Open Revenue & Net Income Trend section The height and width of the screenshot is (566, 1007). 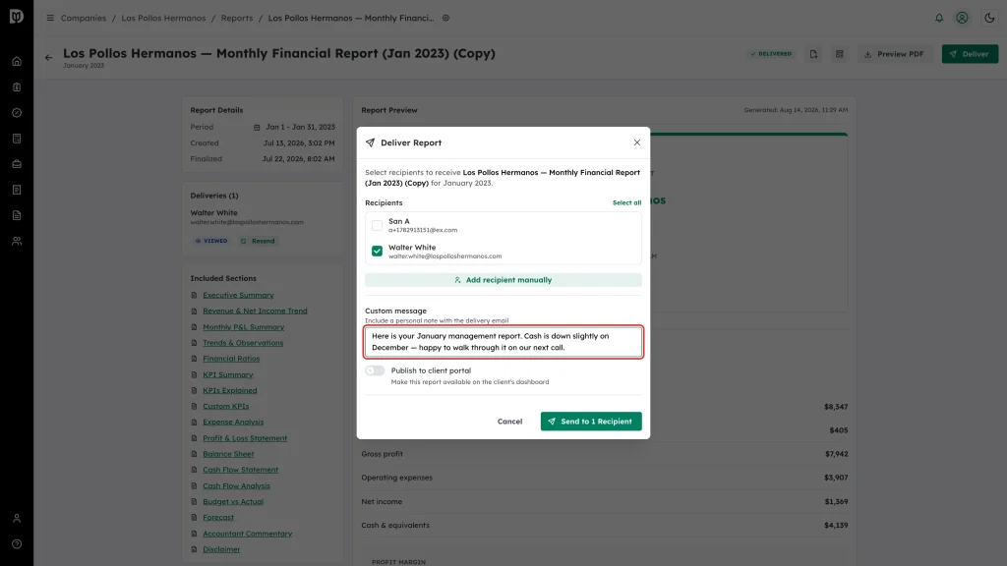(x=255, y=311)
